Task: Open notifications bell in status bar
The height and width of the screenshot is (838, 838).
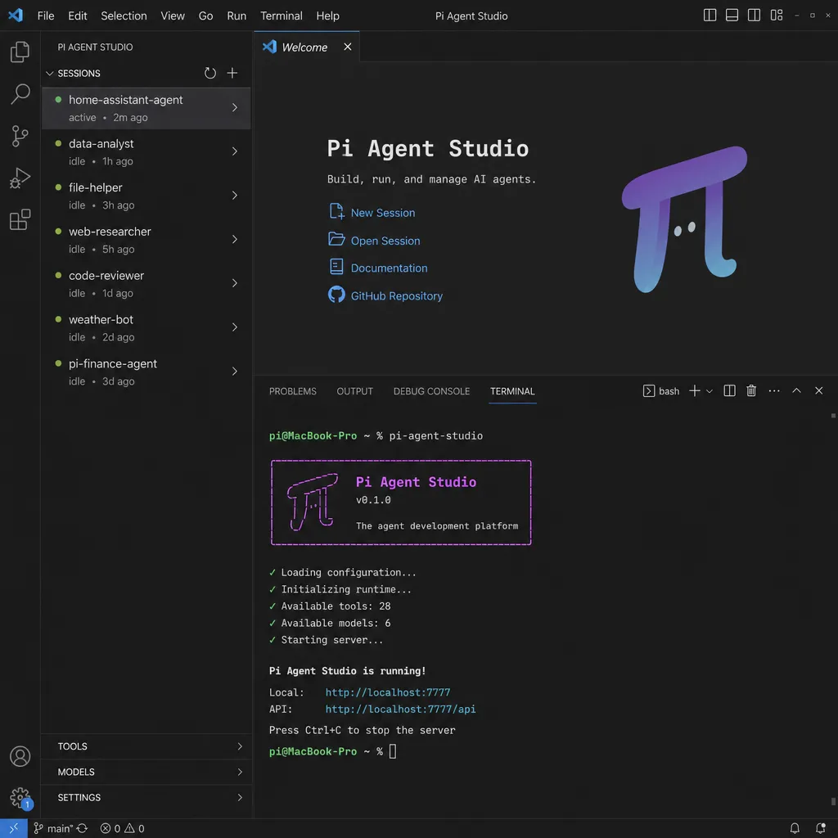Action: point(795,828)
